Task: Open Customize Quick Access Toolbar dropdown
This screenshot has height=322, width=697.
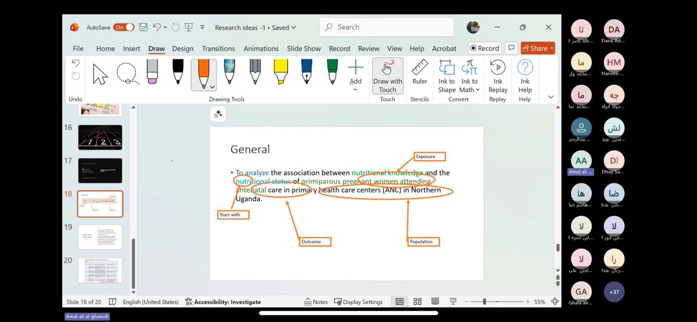Action: coord(202,27)
